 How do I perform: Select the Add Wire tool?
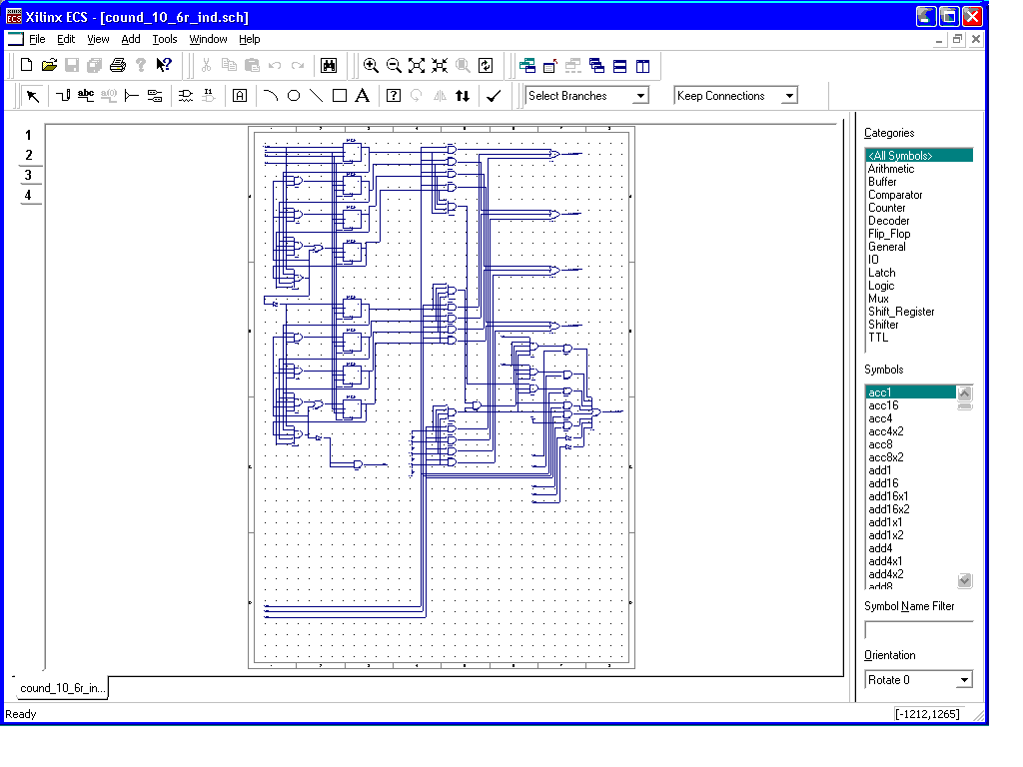63,96
